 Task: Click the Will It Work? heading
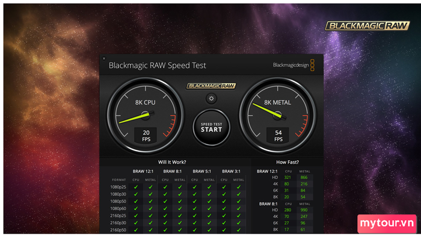click(x=172, y=162)
